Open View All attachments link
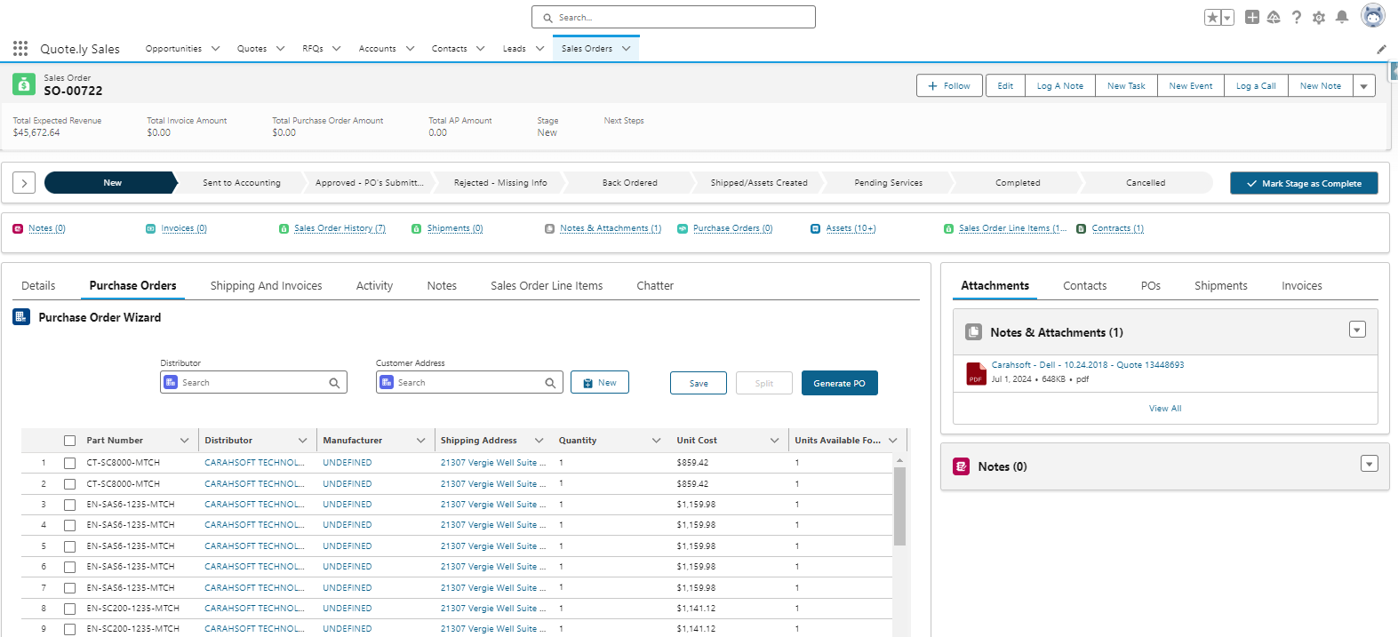Viewport: 1398px width, 637px height. click(x=1165, y=409)
